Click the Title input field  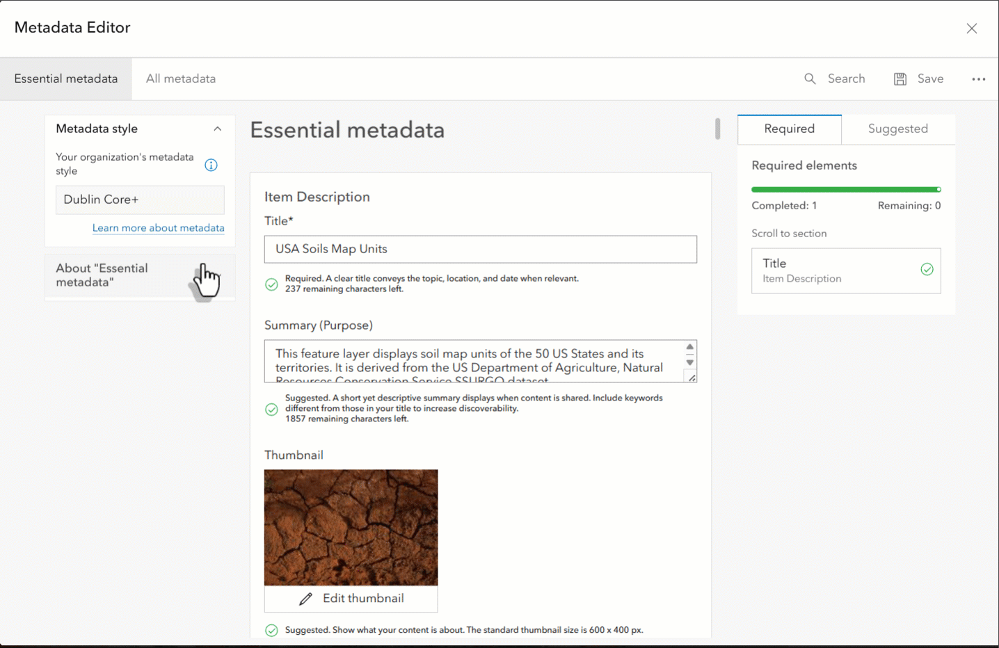(x=480, y=249)
